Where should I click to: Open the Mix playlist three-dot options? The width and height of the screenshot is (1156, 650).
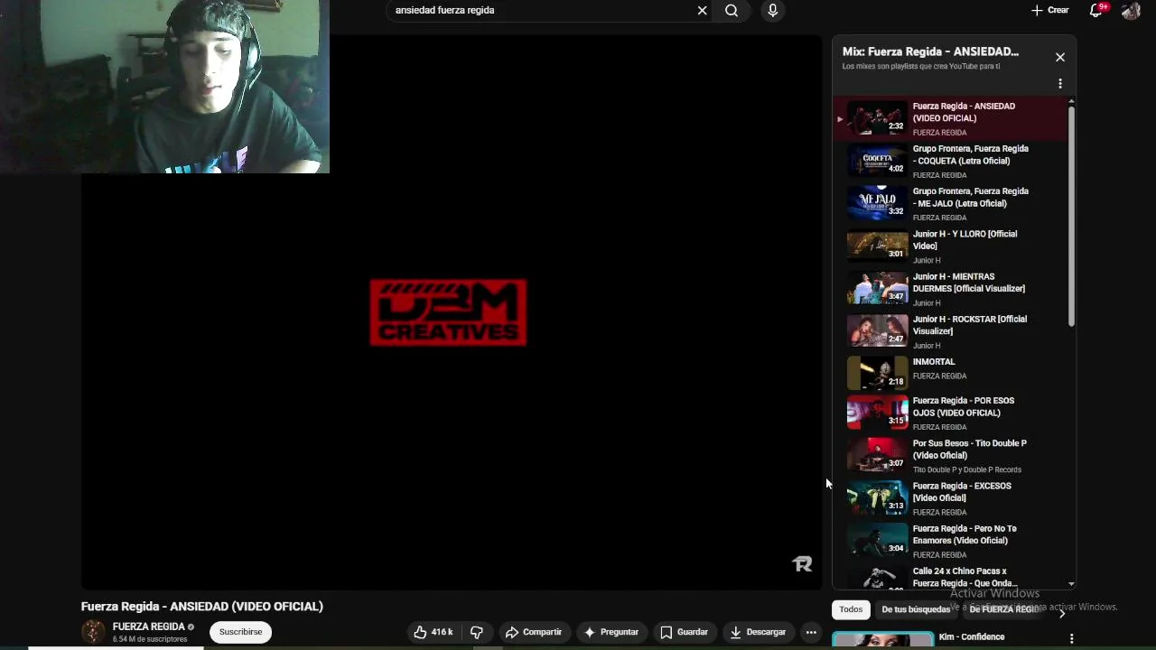[x=1060, y=83]
